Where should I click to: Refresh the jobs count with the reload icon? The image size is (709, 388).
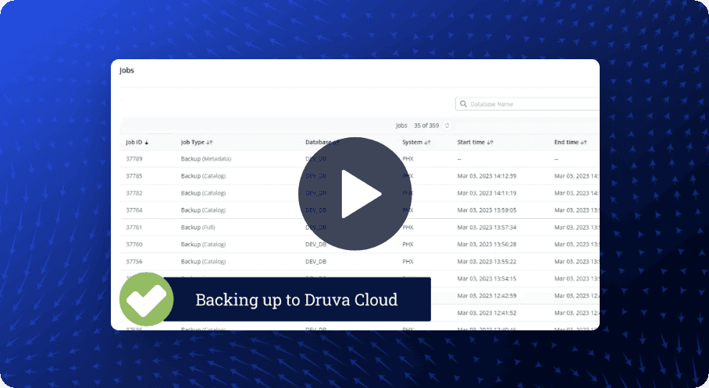tap(447, 125)
